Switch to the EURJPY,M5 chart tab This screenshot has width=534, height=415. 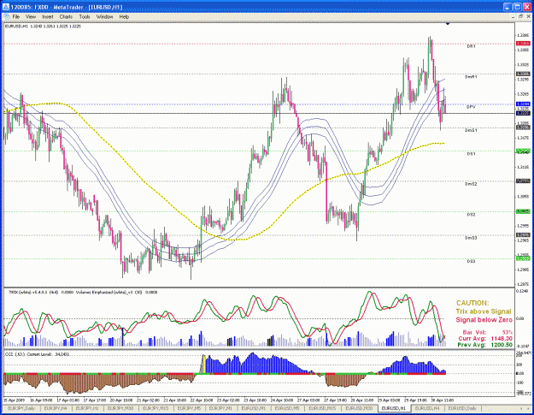[x=190, y=408]
